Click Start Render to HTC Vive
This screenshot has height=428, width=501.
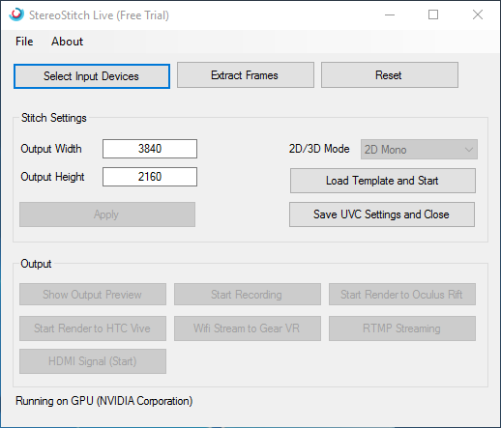pyautogui.click(x=93, y=328)
